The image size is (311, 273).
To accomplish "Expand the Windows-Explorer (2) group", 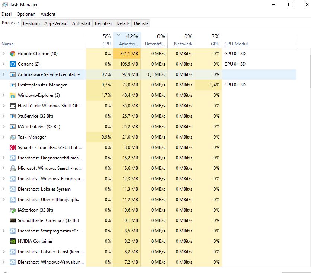I will pyautogui.click(x=4, y=95).
